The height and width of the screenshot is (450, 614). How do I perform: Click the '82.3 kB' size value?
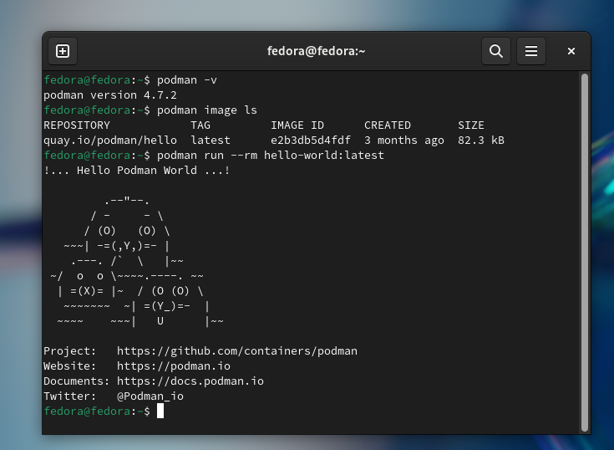tap(481, 141)
